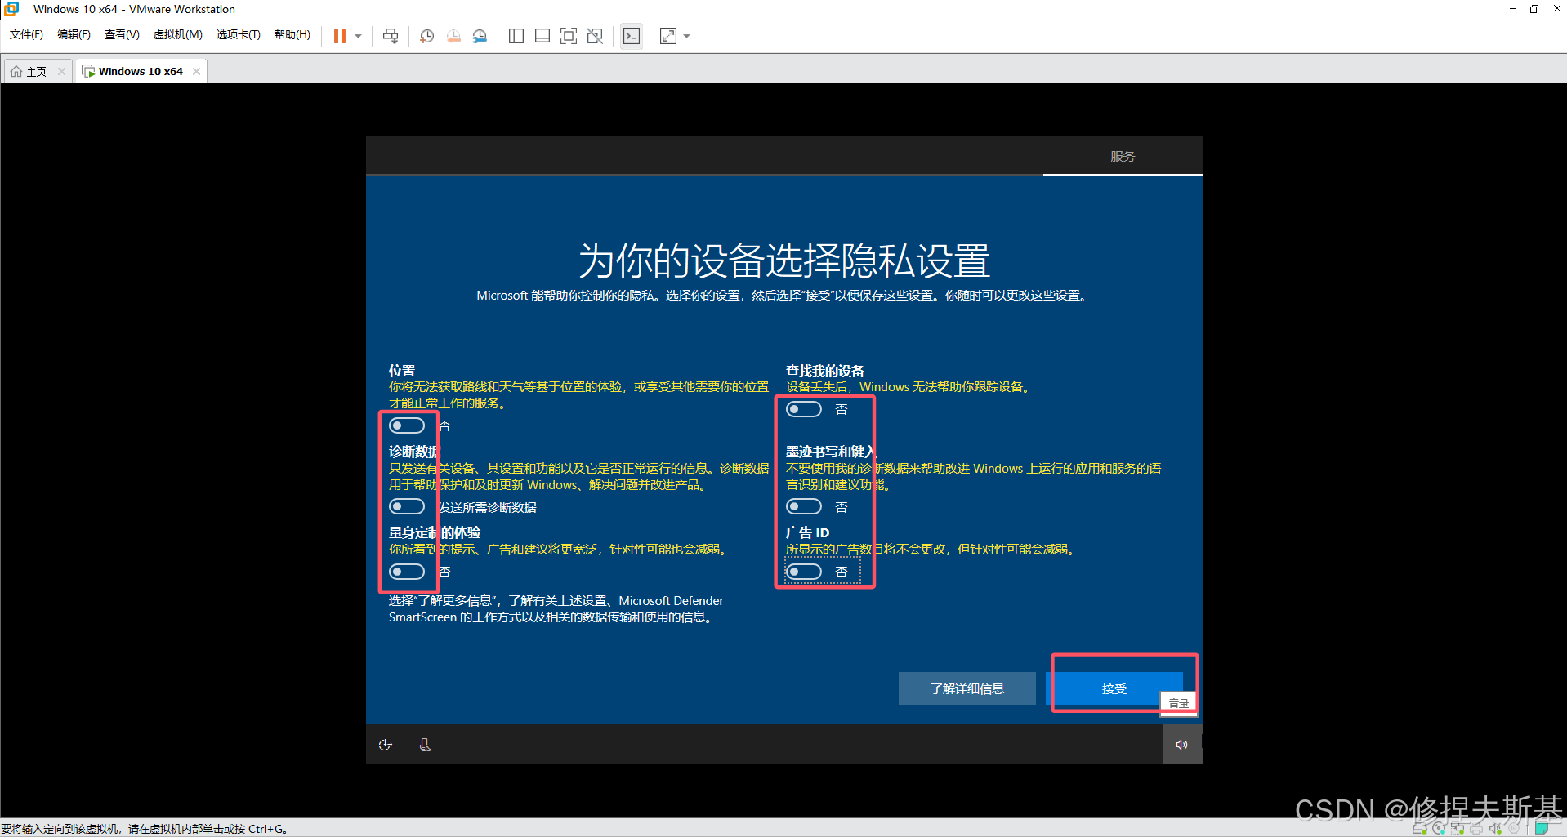Close the Windows 10 x64 tab
1567x837 pixels.
pyautogui.click(x=196, y=72)
